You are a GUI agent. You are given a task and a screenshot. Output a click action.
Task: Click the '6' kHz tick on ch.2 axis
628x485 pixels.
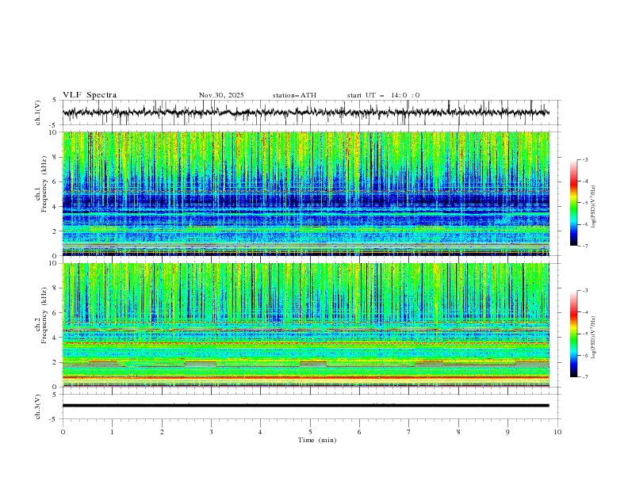pyautogui.click(x=56, y=312)
